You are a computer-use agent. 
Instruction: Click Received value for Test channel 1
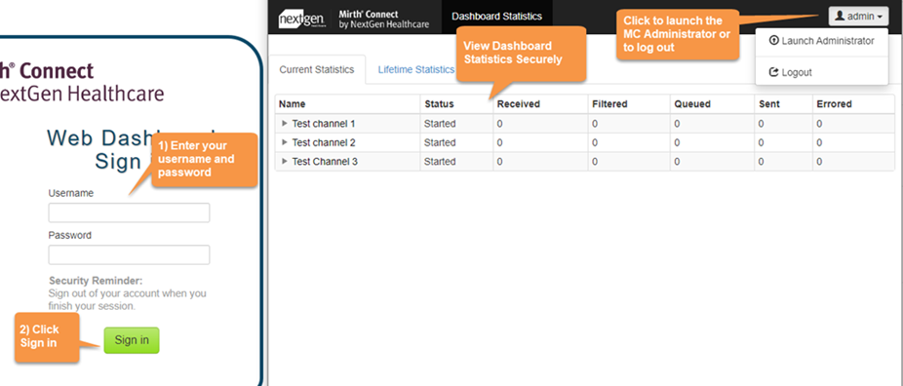pos(500,124)
